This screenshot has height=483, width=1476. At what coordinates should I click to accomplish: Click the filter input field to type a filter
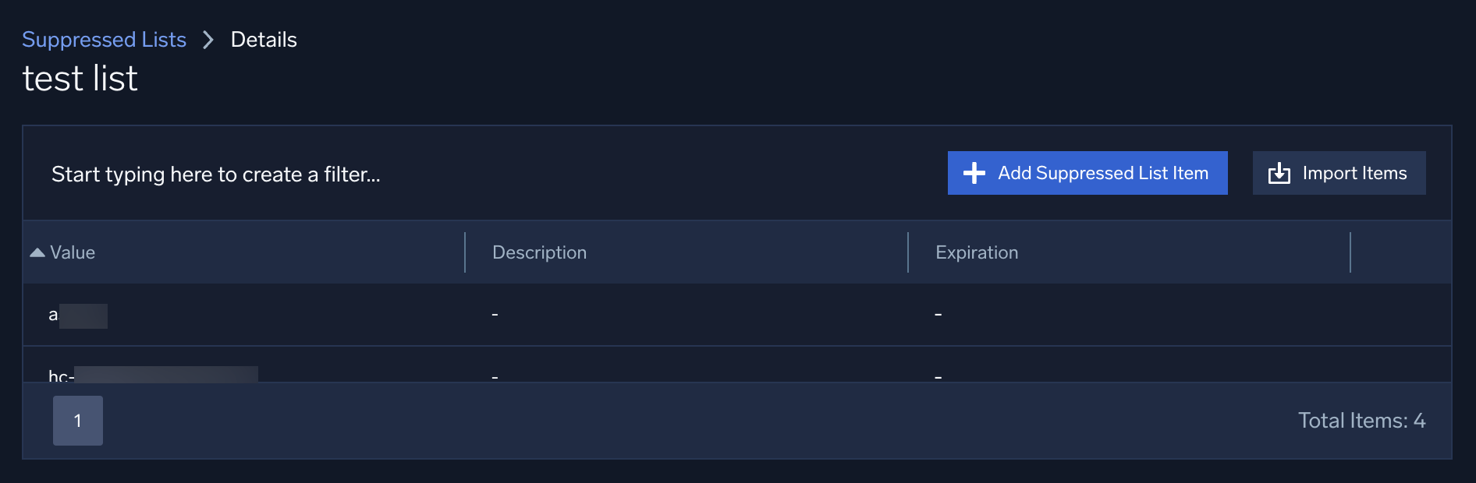(x=216, y=174)
